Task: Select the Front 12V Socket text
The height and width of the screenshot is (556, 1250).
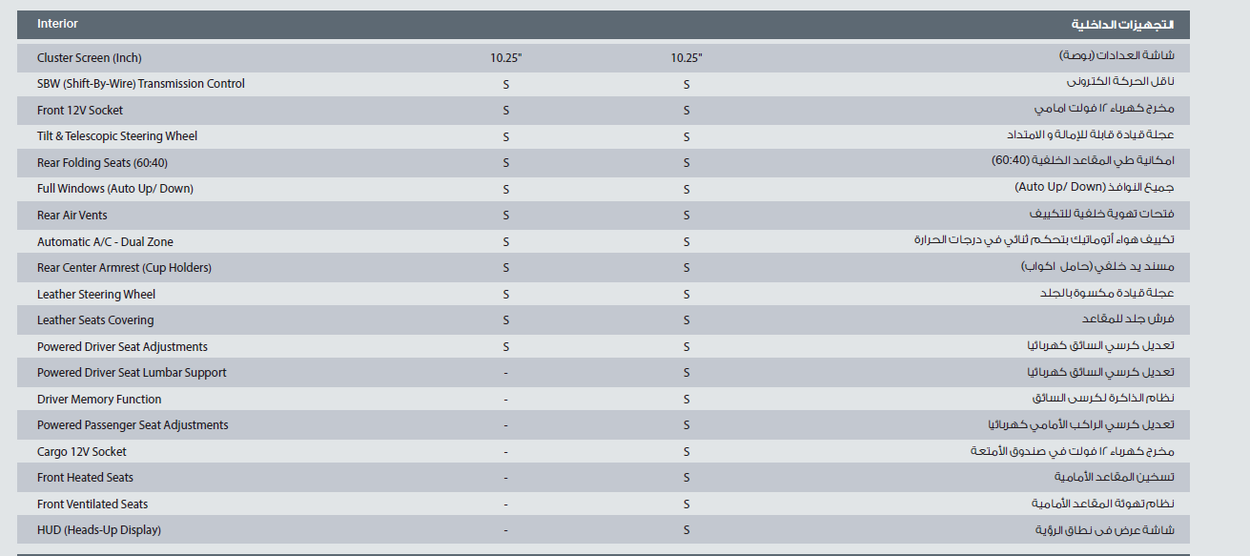Action: click(x=80, y=111)
